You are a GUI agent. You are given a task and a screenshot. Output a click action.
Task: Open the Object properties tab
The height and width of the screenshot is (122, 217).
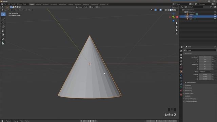(x=181, y=72)
